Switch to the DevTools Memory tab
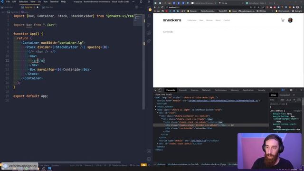This screenshot has height=171, width=304. pos(235,90)
